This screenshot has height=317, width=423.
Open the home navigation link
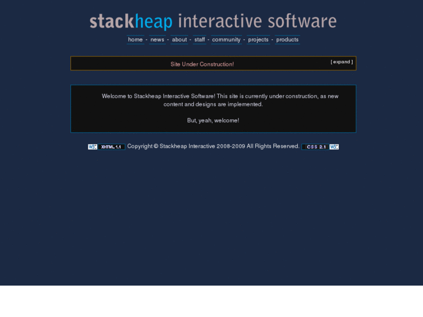click(x=136, y=40)
